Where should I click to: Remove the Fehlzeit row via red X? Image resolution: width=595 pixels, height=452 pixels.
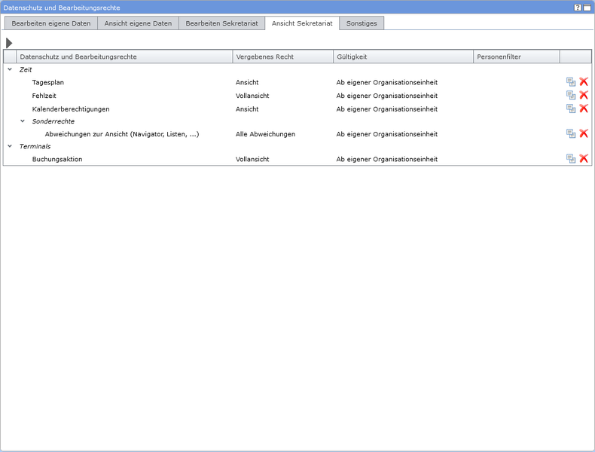coord(584,95)
